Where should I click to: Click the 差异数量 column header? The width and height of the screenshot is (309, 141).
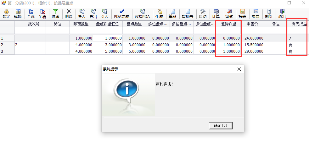pyautogui.click(x=229, y=24)
